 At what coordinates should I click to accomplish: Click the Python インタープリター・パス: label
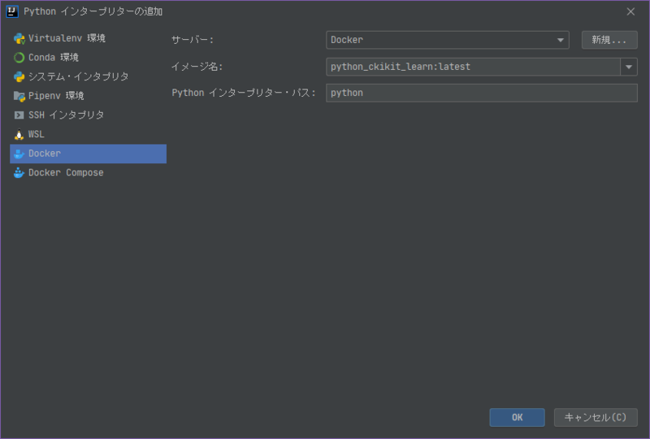(x=244, y=93)
